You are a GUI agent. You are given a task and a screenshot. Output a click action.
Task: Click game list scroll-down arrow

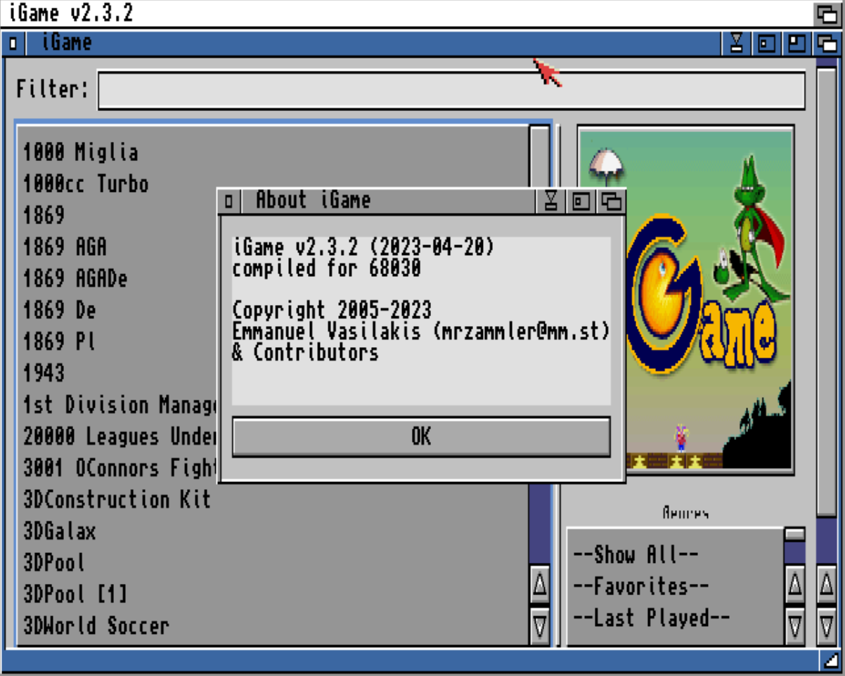540,625
